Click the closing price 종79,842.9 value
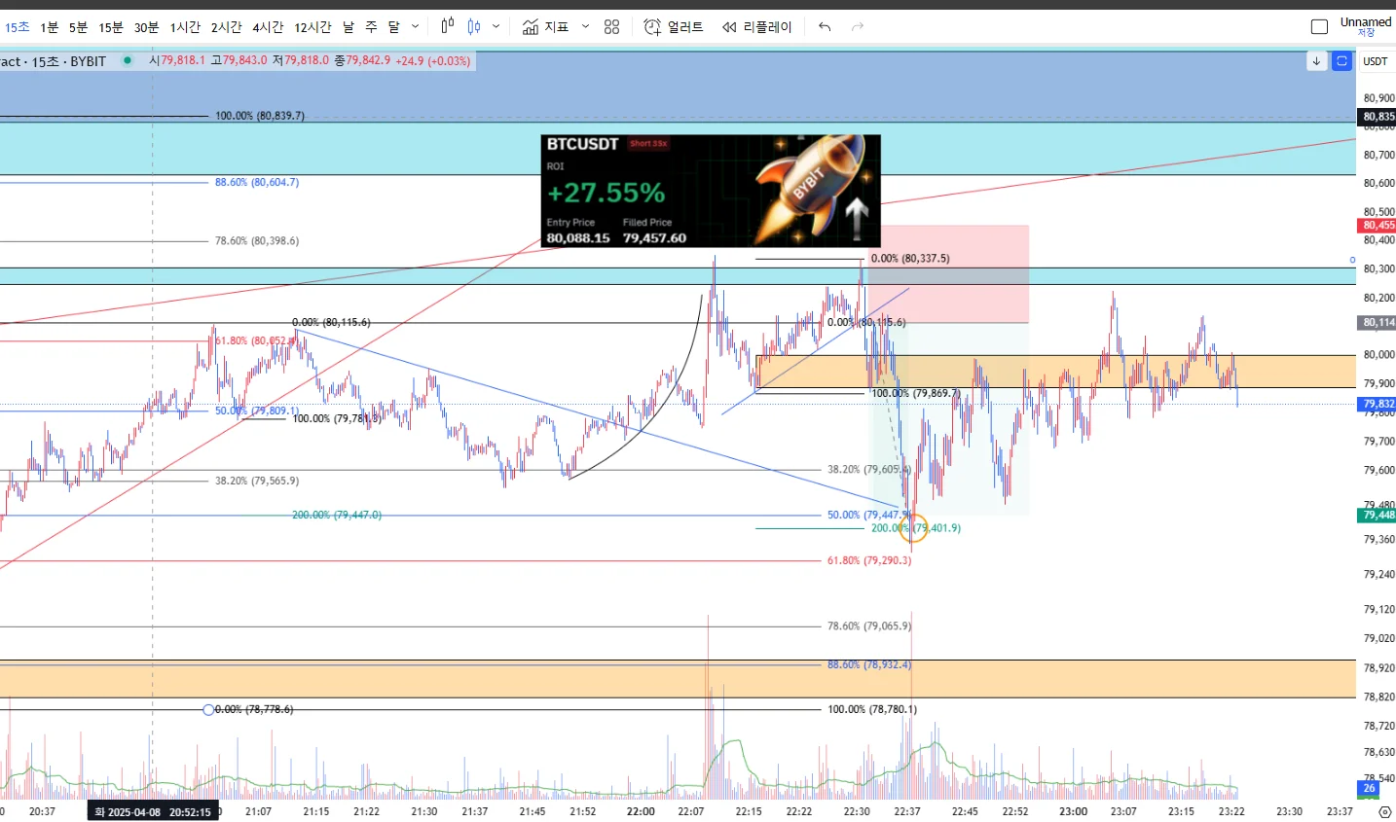This screenshot has width=1396, height=822. (x=362, y=60)
